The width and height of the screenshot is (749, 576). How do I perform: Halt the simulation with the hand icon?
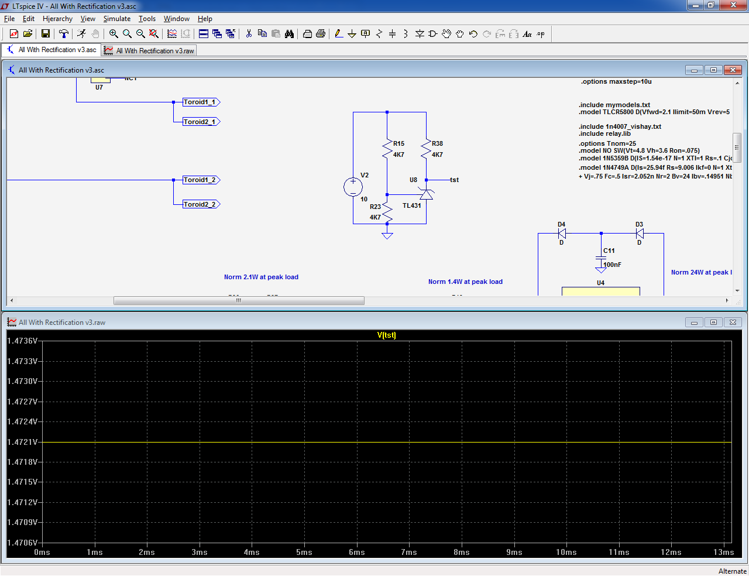point(95,34)
